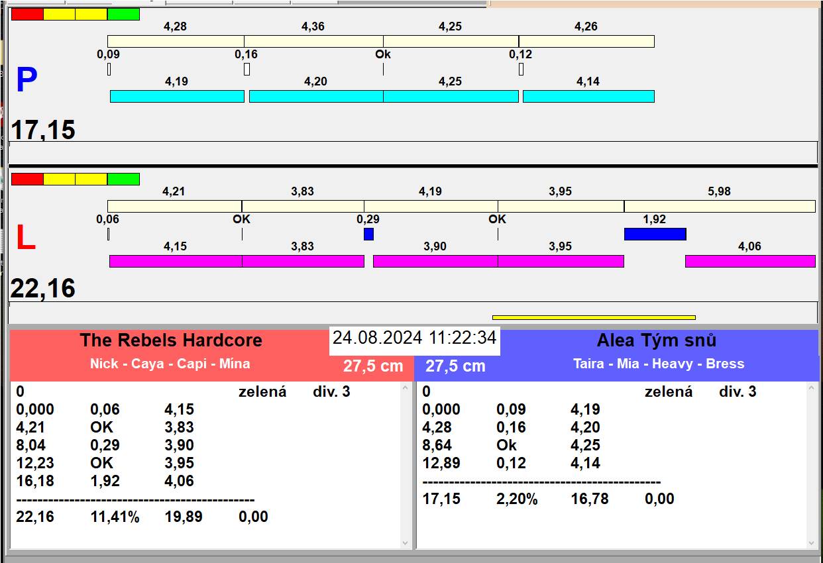
Task: Select the small blue 0,29 fault marker
Action: (x=368, y=234)
